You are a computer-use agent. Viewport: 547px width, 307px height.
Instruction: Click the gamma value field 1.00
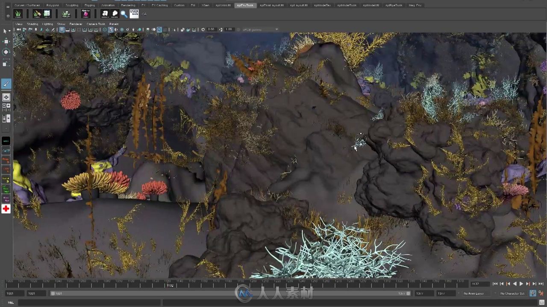pyautogui.click(x=229, y=29)
